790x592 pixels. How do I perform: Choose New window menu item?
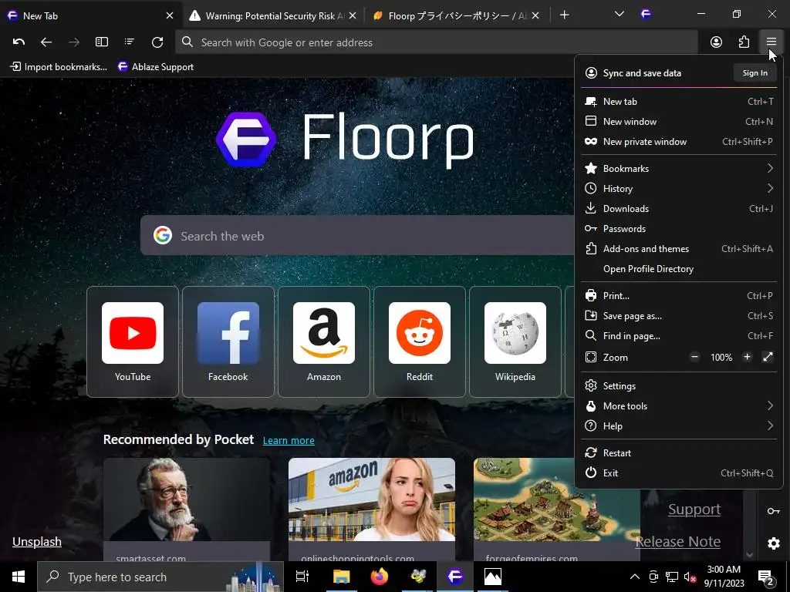pyautogui.click(x=679, y=121)
